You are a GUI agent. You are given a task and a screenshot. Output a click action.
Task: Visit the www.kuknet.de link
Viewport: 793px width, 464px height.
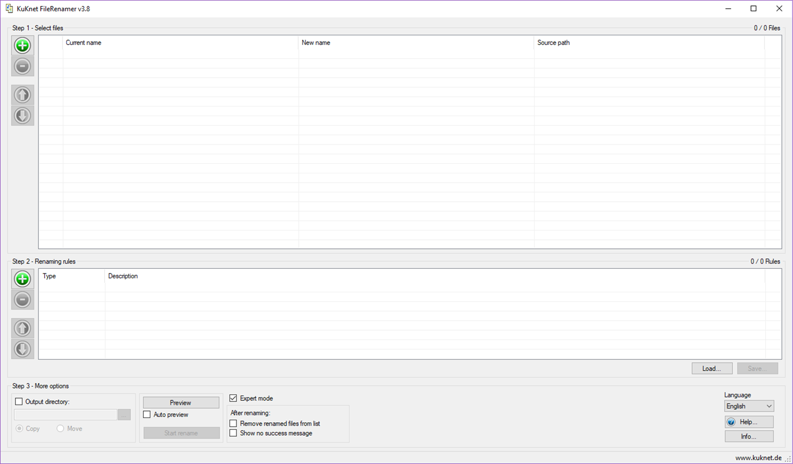coord(758,457)
